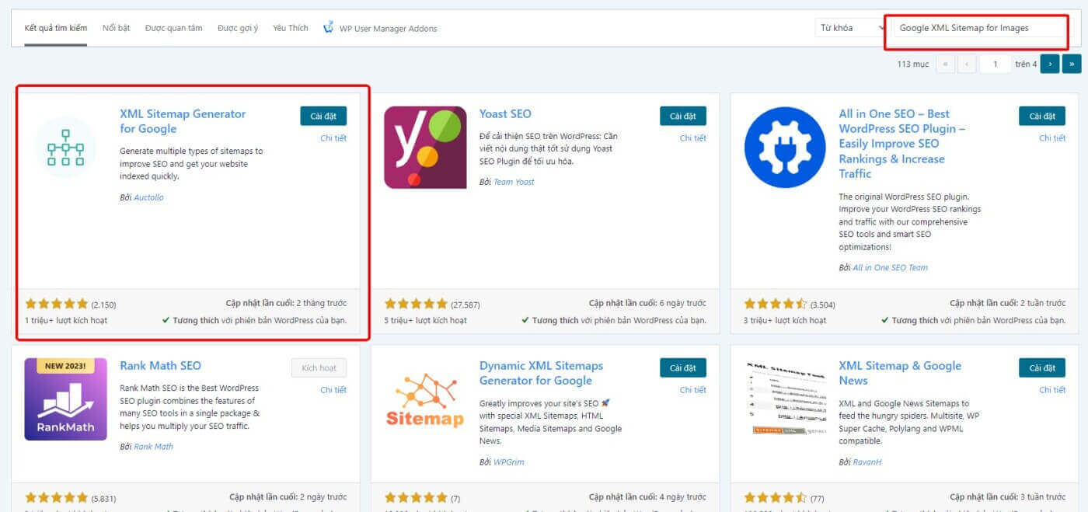Open Chi tiết for XML Sitemap & Google News

tap(1052, 390)
